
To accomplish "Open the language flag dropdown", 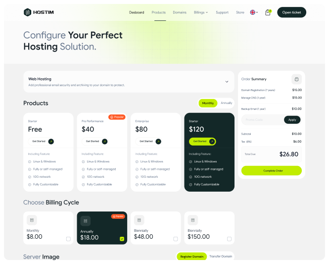I will coord(254,12).
